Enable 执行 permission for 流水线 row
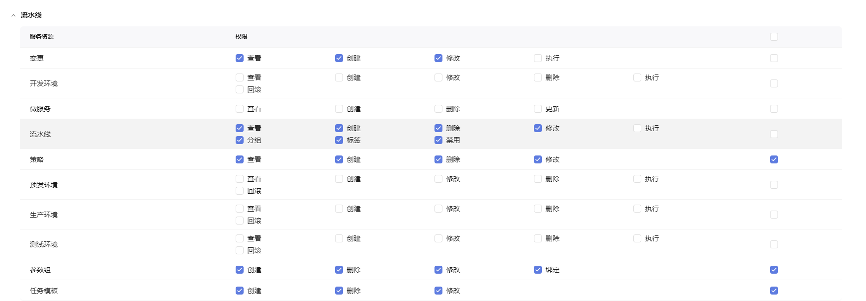The image size is (866, 301). pos(637,128)
